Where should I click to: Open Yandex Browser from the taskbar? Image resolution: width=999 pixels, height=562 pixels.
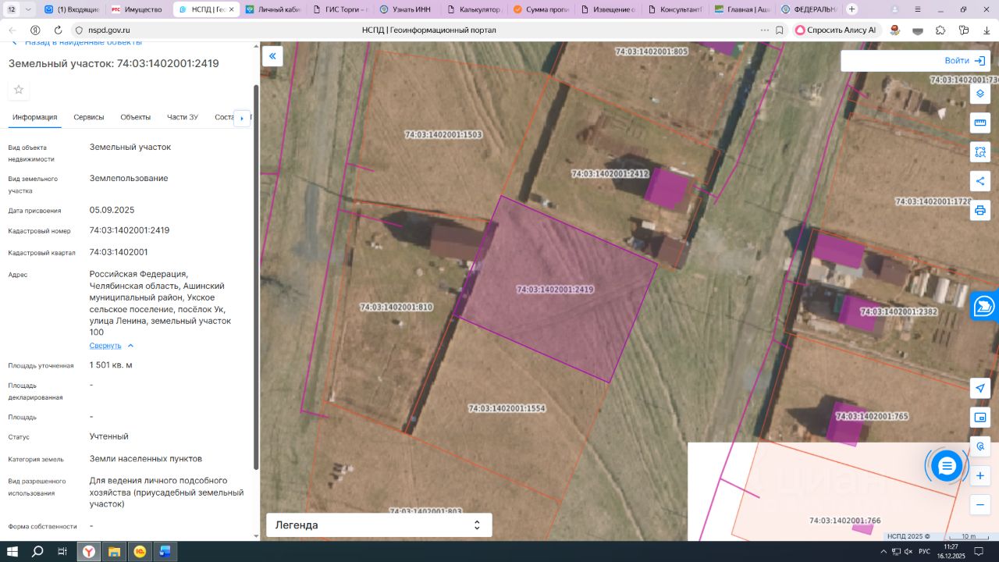tap(89, 552)
